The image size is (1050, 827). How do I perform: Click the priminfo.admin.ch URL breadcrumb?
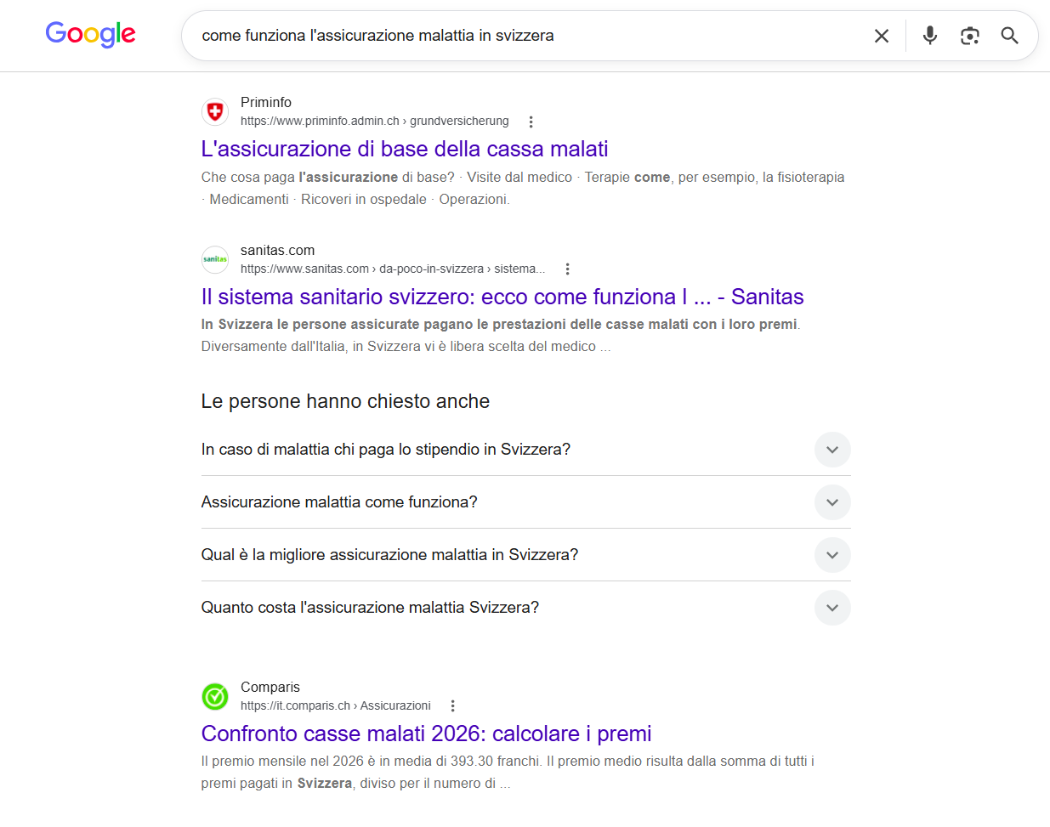[x=374, y=122]
